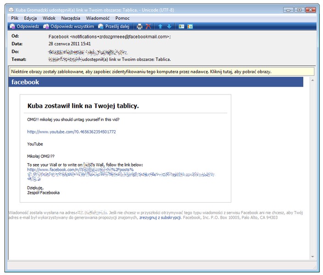Click the 'zrezygnuj z subskrypcji' unsubscribe link
Image resolution: width=323 pixels, height=275 pixels.
click(159, 217)
